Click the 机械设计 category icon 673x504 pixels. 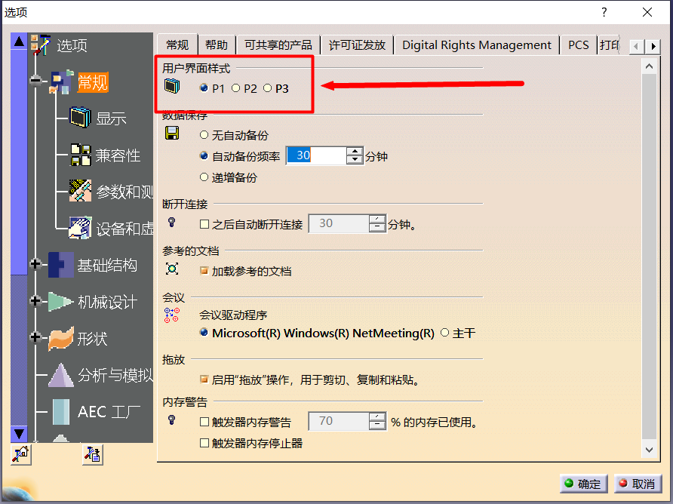coord(61,302)
